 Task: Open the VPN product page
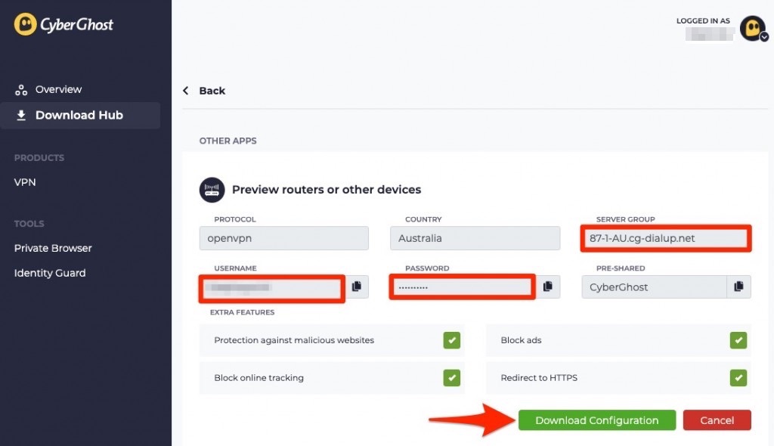pos(25,182)
